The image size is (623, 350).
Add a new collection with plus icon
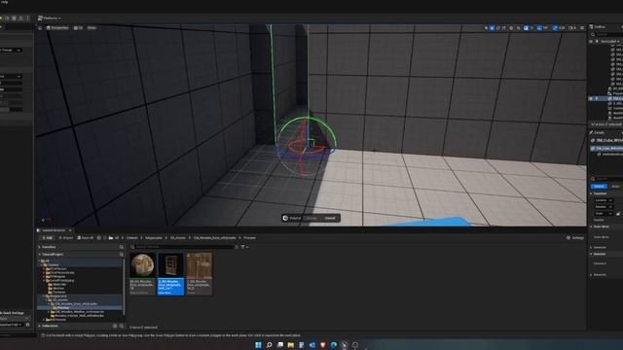[x=115, y=326]
